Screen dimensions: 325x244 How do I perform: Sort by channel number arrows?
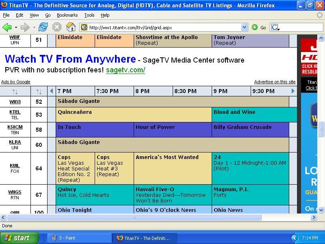click(x=39, y=91)
